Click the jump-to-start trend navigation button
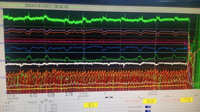Image resolution: width=200 pixels, height=112 pixels. click(x=11, y=101)
